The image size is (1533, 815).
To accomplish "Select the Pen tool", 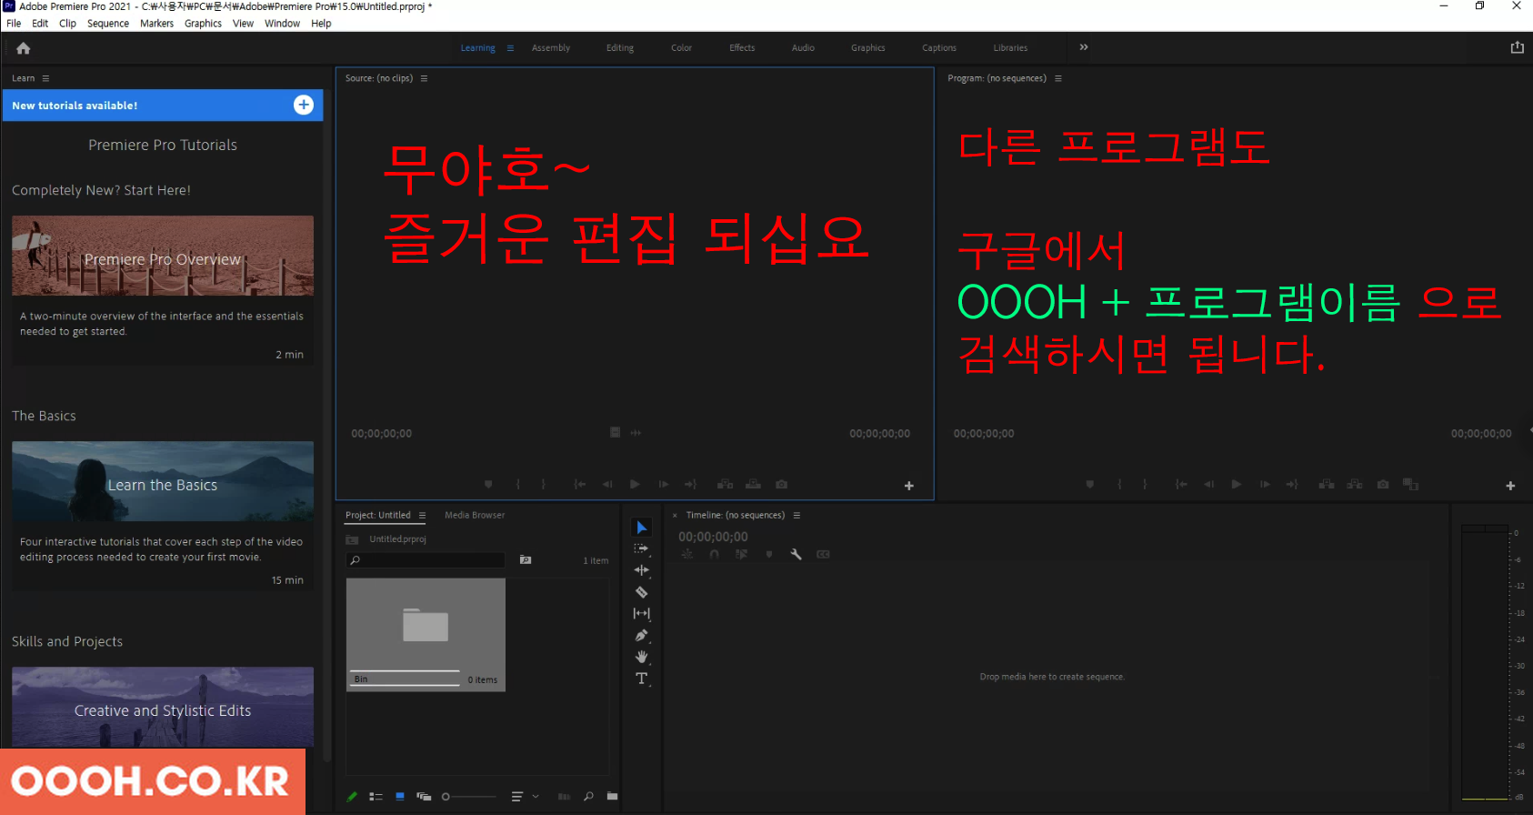I will point(641,635).
